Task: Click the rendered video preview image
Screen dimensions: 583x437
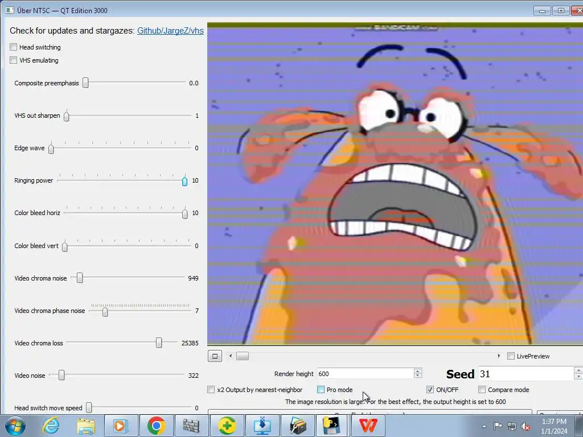Action: (395, 184)
